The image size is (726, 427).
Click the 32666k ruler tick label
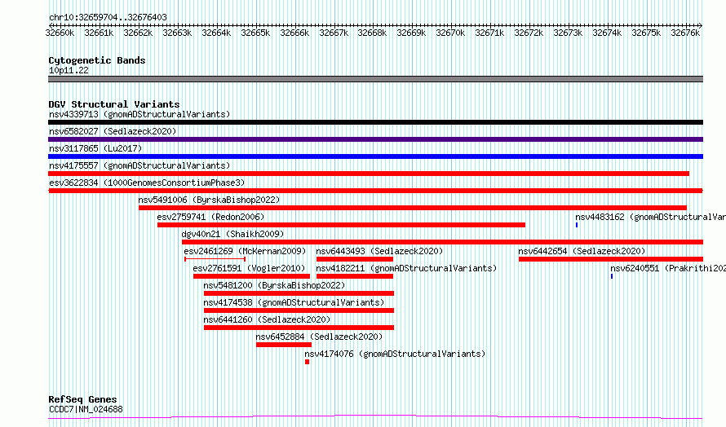pos(294,33)
